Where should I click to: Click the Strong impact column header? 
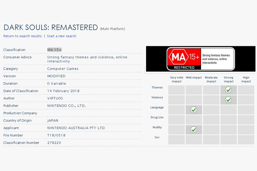point(229,79)
